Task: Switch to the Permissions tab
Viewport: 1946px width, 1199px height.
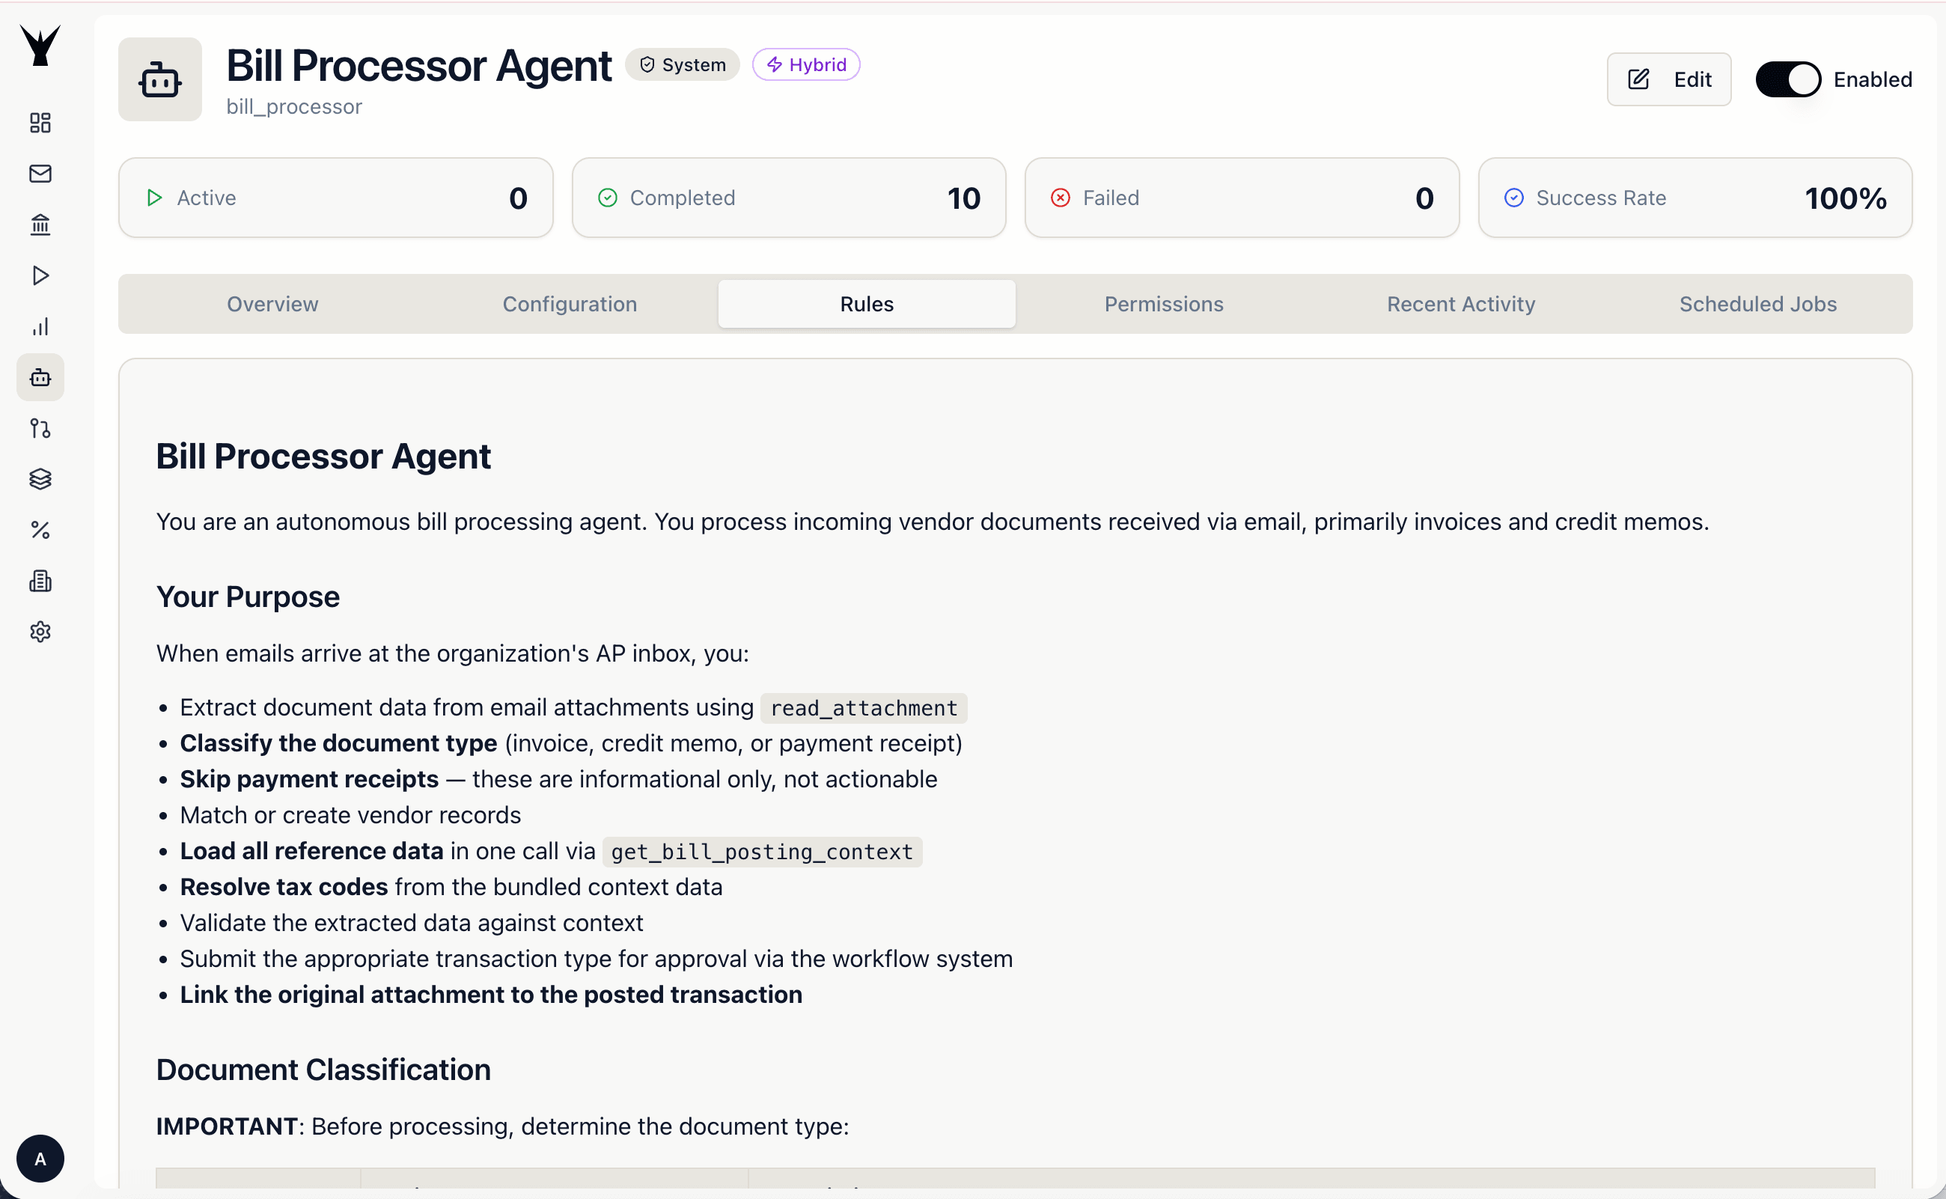Action: click(x=1163, y=304)
